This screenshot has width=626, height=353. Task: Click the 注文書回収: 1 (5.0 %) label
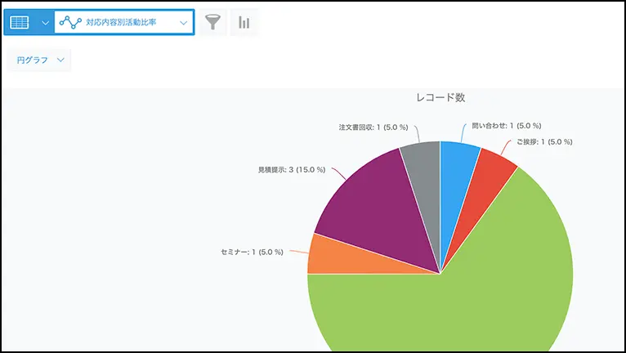[372, 127]
